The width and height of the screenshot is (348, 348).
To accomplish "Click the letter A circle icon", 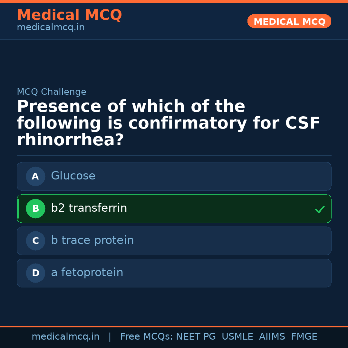I will [35, 176].
